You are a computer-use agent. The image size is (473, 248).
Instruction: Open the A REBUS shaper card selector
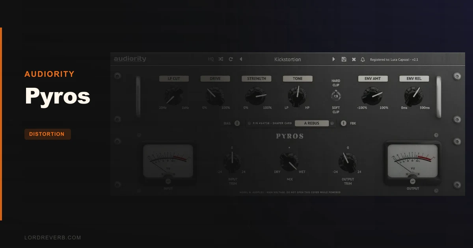(x=311, y=123)
